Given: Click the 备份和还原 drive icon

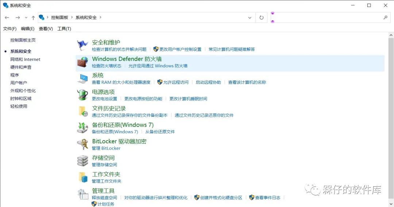Looking at the screenshot, I should (82, 128).
